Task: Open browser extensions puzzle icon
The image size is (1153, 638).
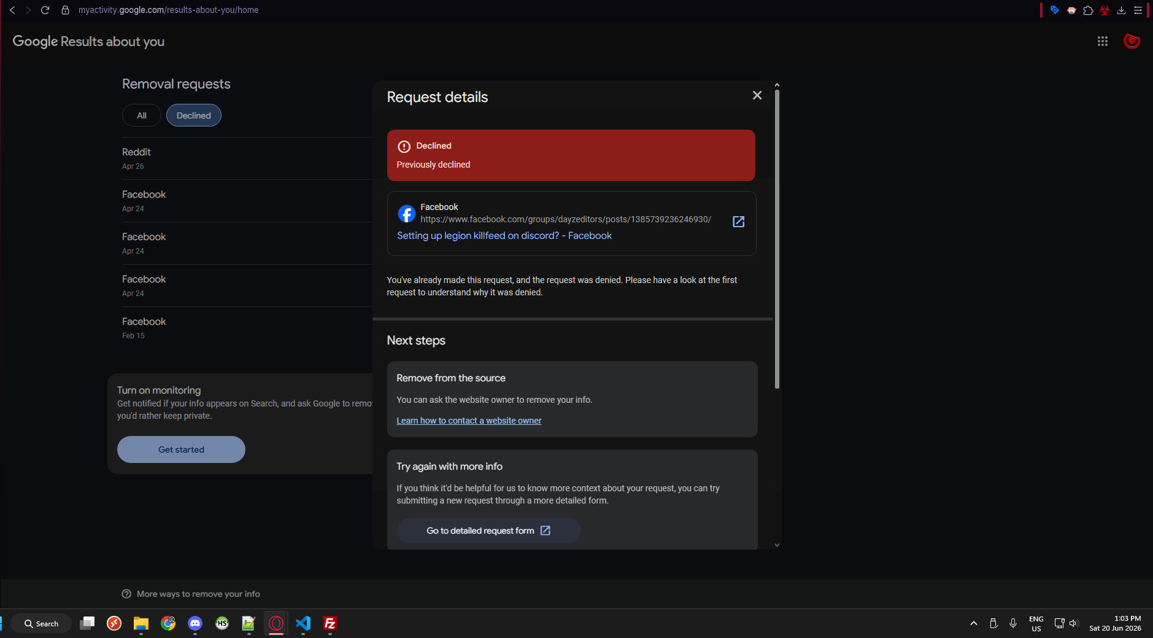Action: pos(1088,10)
